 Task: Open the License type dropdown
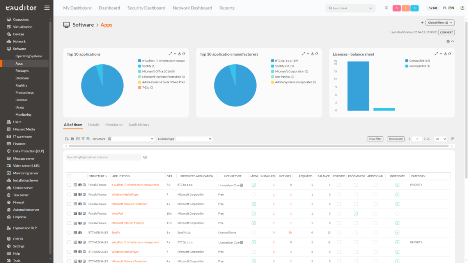(194, 139)
